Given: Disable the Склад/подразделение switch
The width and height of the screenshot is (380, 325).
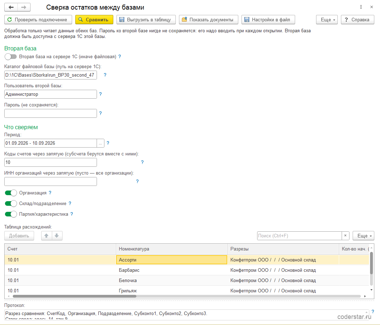Looking at the screenshot, I should (x=11, y=203).
